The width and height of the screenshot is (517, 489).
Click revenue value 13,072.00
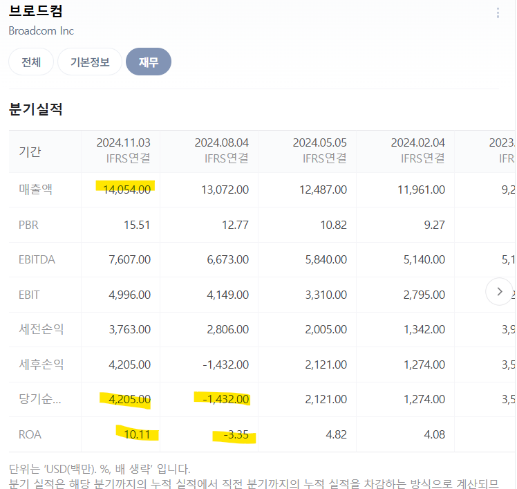[x=225, y=190]
